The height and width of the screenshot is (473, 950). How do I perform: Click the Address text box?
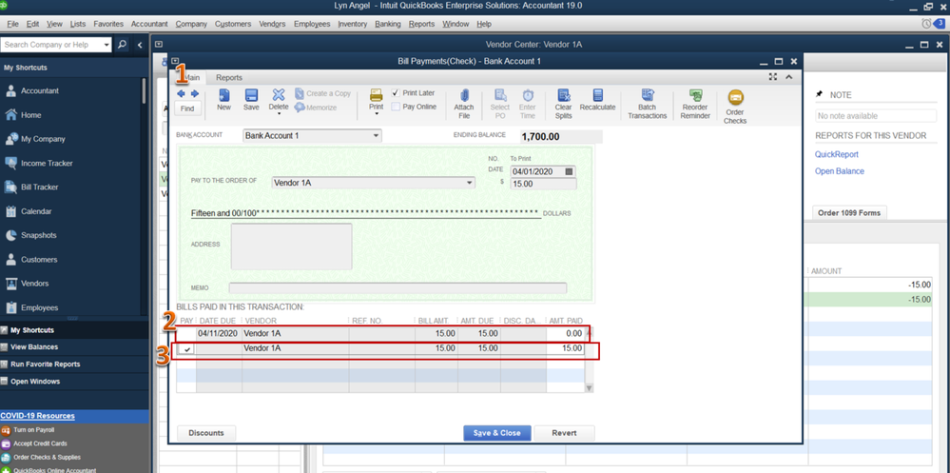(291, 246)
